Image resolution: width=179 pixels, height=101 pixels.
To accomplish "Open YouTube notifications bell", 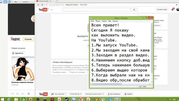I will click(173, 10).
